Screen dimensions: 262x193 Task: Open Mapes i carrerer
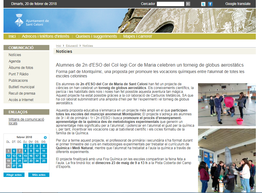(x=138, y=36)
